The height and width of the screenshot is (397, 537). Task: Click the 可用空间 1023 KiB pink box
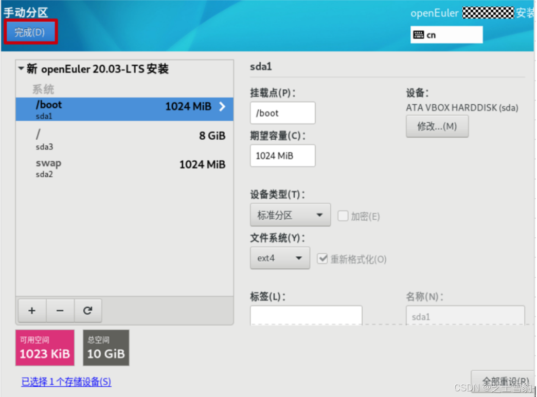(x=45, y=348)
